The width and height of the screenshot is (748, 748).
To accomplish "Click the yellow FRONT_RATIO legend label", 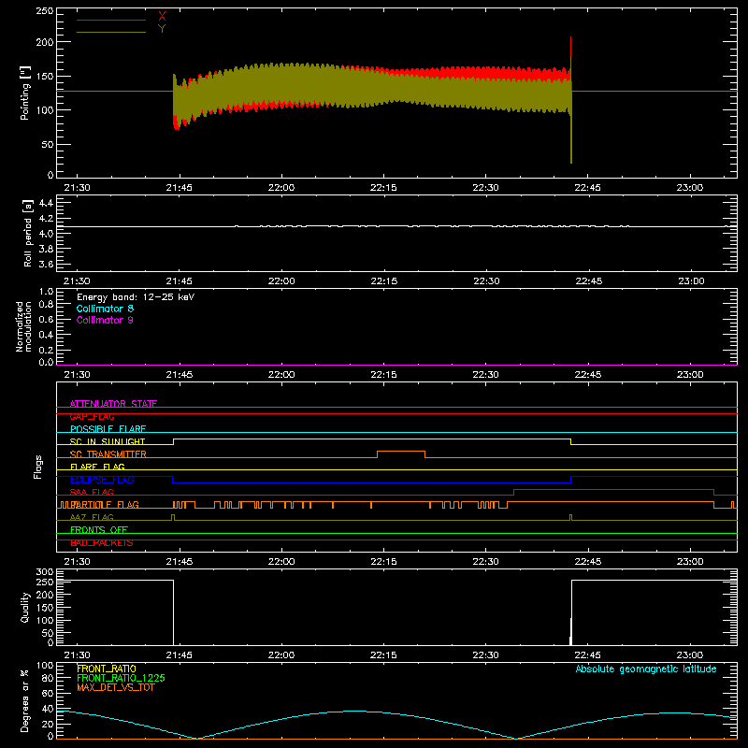I will 107,669.
